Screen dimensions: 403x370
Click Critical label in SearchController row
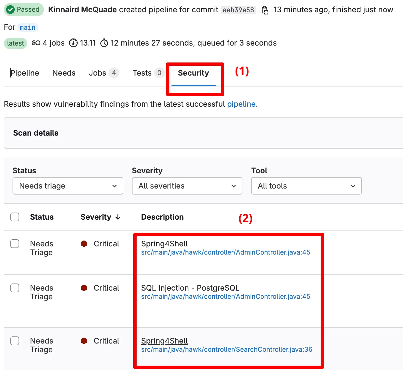[106, 341]
